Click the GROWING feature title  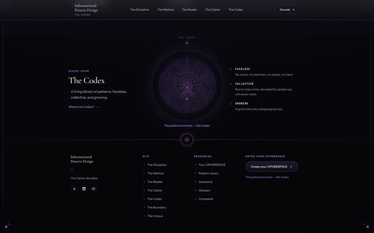click(x=242, y=104)
